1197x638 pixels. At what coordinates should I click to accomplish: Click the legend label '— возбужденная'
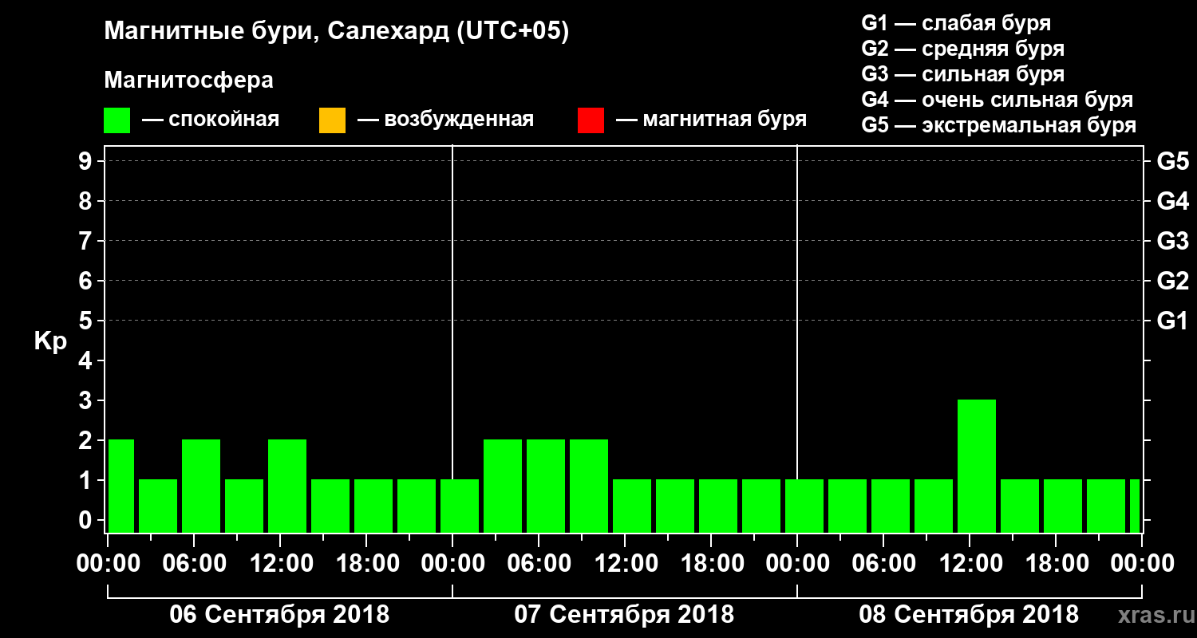445,120
